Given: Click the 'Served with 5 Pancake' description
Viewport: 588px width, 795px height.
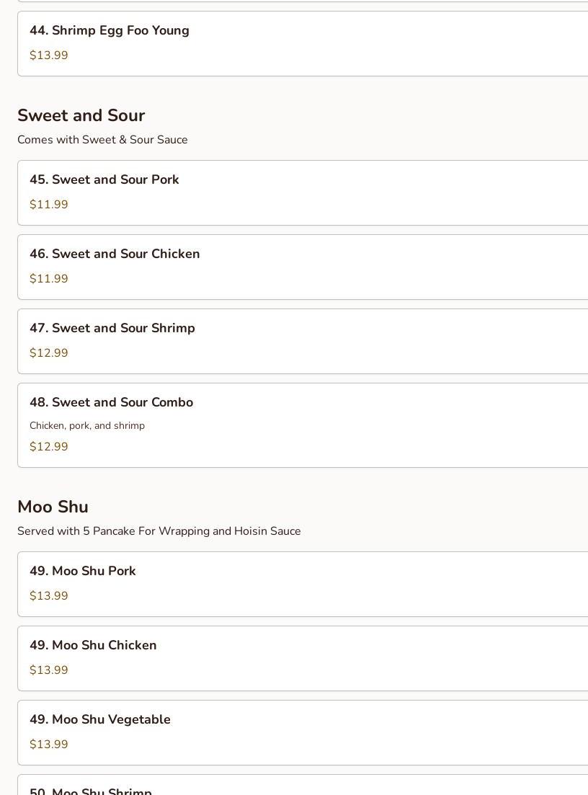Looking at the screenshot, I should click(x=159, y=531).
